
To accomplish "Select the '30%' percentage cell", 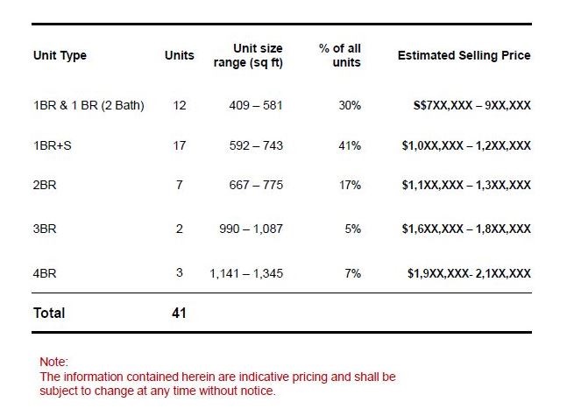I will tap(350, 106).
